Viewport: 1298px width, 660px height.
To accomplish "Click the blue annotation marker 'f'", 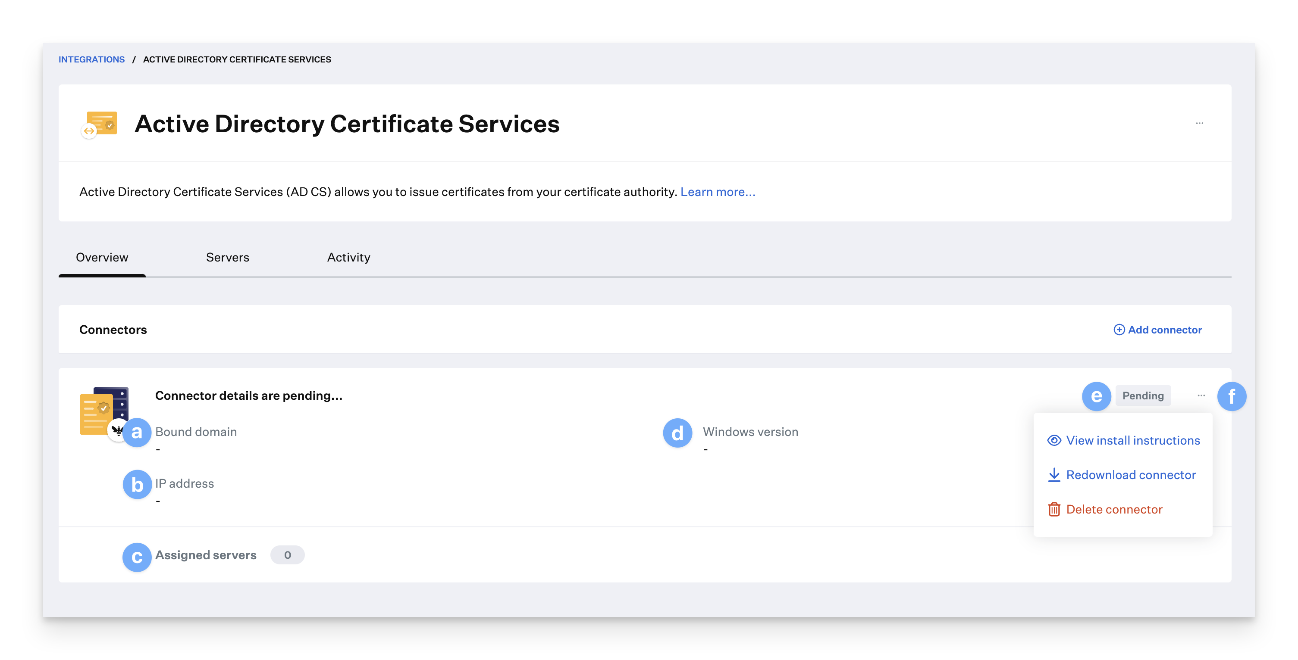I will pos(1232,397).
